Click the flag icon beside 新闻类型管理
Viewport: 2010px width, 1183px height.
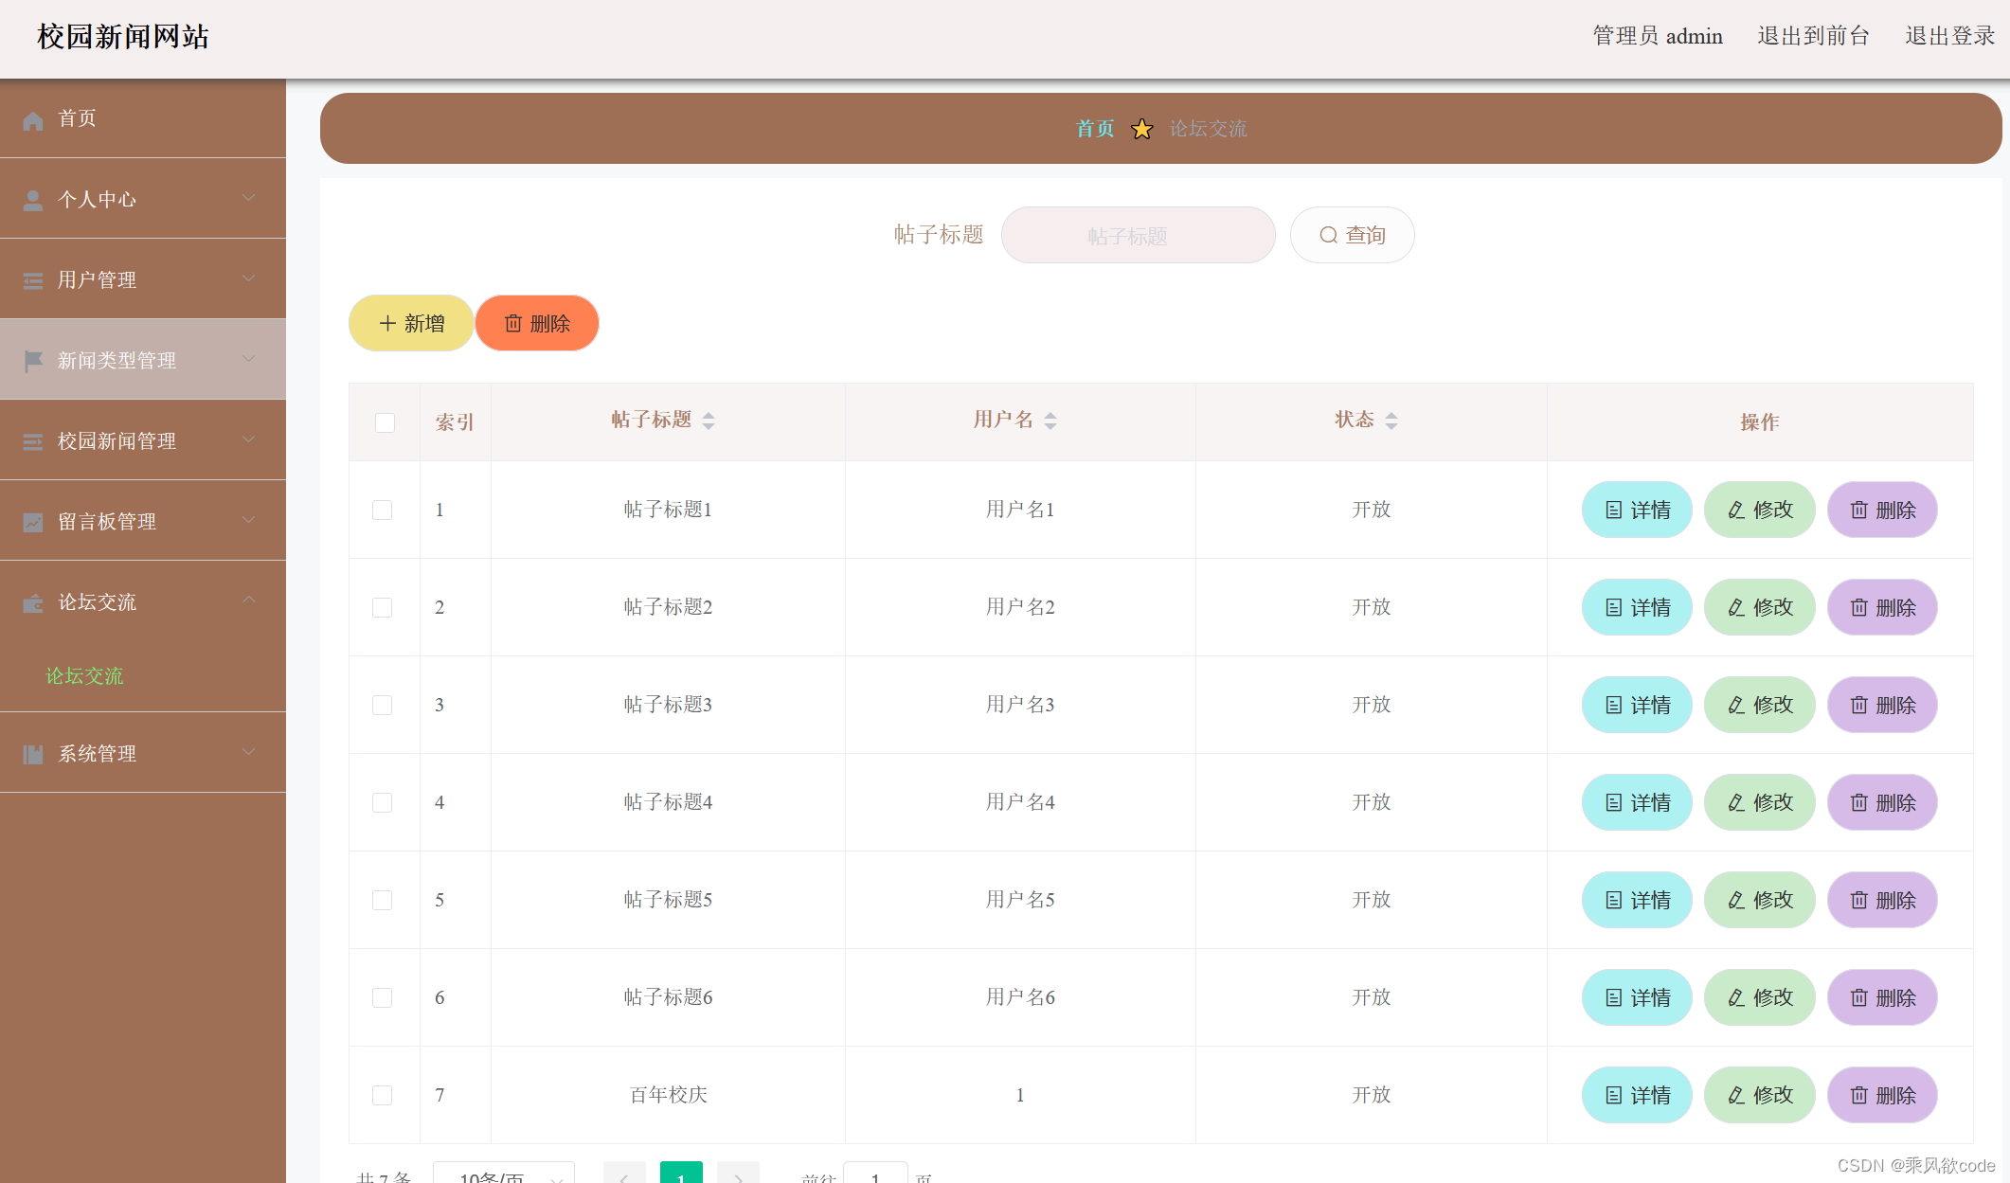click(33, 361)
